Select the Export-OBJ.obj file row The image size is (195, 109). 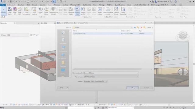[112, 34]
